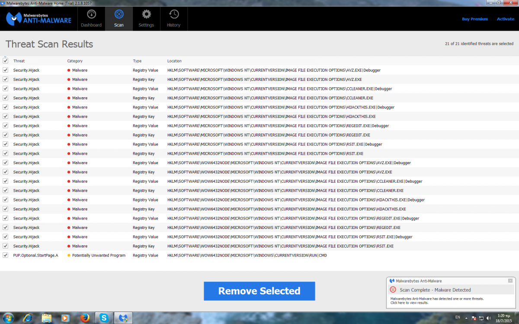Click 'Click here to view results' notification text
Screen dimensions: 519x324
(409, 303)
